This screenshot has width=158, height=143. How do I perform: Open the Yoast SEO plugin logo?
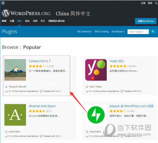(x=96, y=70)
